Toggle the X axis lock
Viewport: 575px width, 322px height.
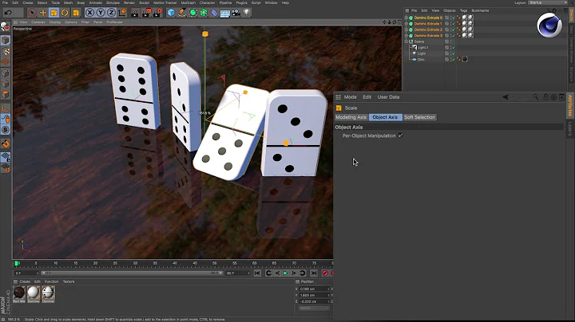pyautogui.click(x=89, y=13)
